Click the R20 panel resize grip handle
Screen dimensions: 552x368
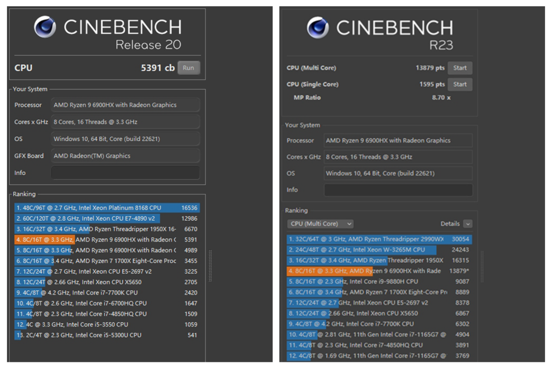point(210,266)
